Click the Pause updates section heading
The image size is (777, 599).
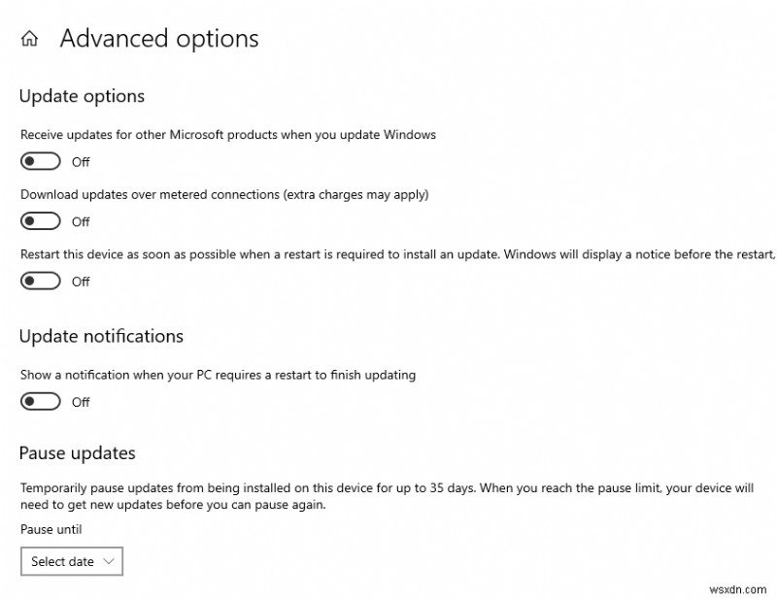[x=77, y=453]
